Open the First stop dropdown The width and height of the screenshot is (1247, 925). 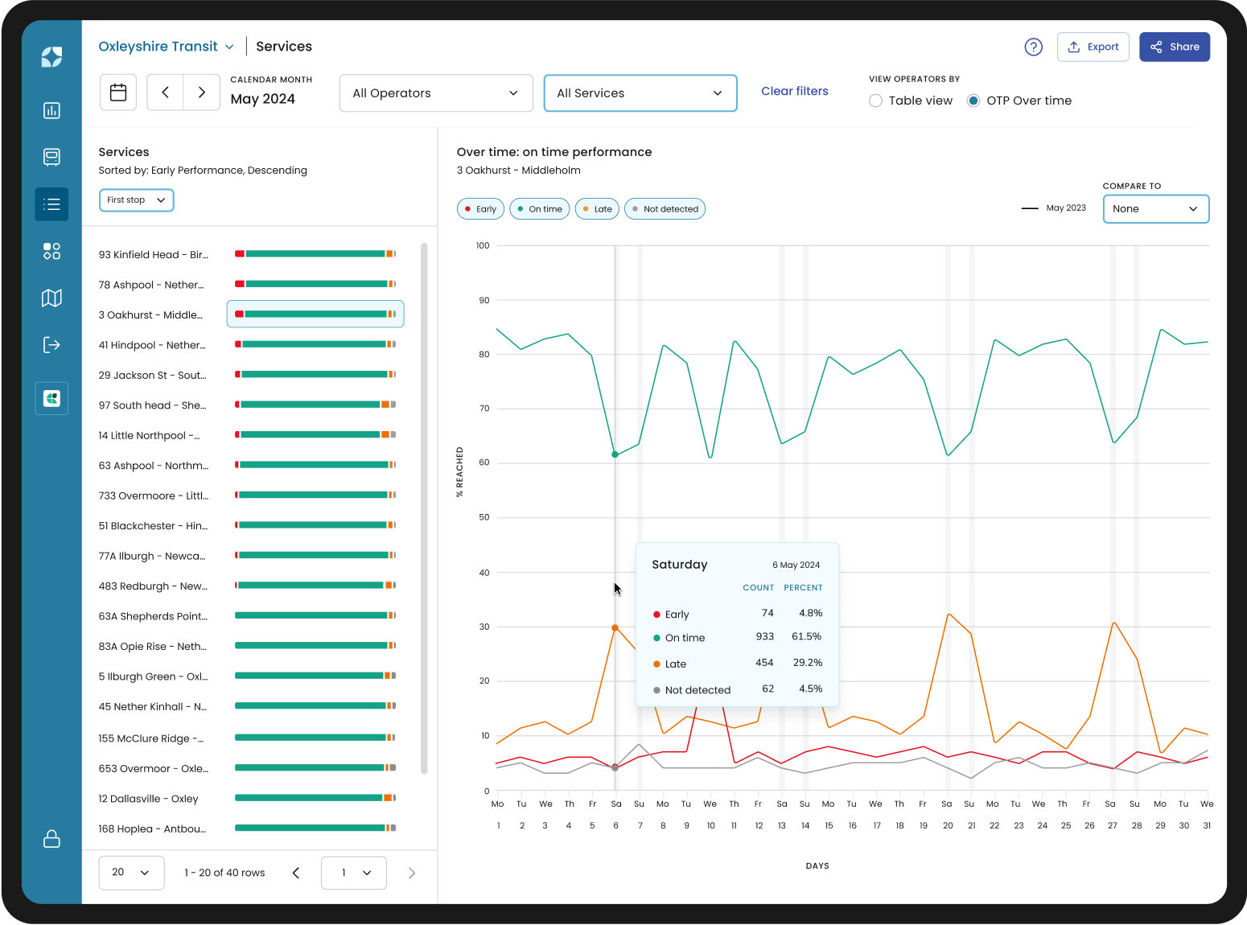click(x=137, y=200)
